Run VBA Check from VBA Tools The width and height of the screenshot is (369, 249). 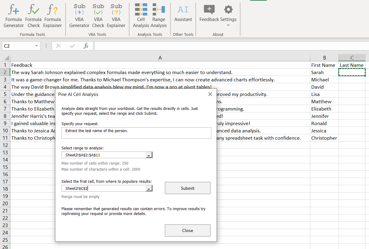(98, 15)
